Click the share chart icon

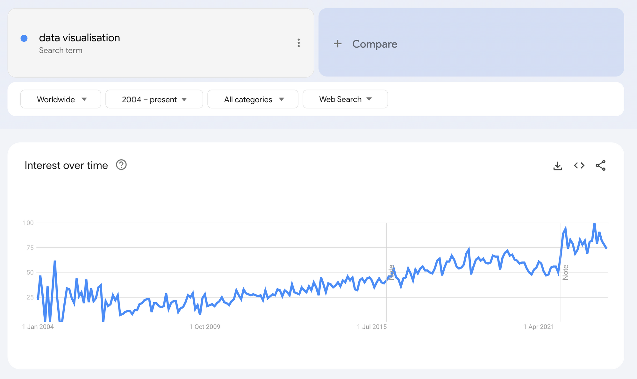click(x=600, y=166)
